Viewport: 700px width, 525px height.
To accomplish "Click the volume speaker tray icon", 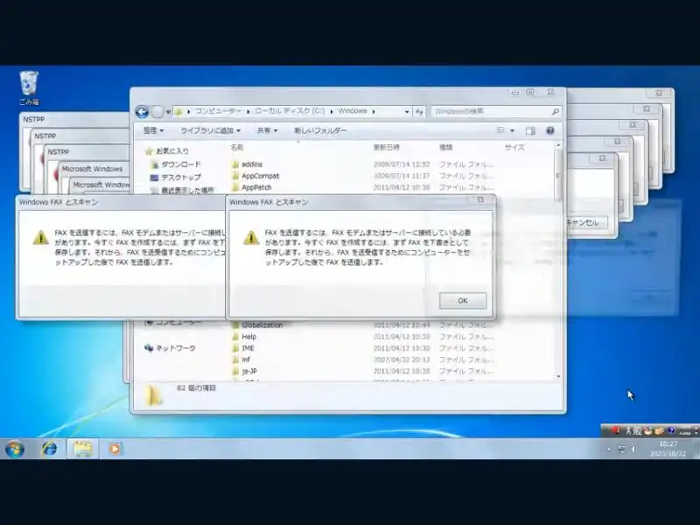I will click(633, 449).
